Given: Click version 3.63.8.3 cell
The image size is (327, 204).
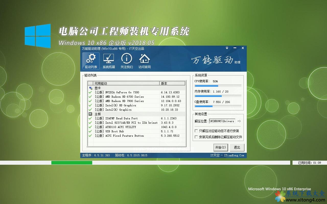Looking at the screenshot, I should 167,123.
